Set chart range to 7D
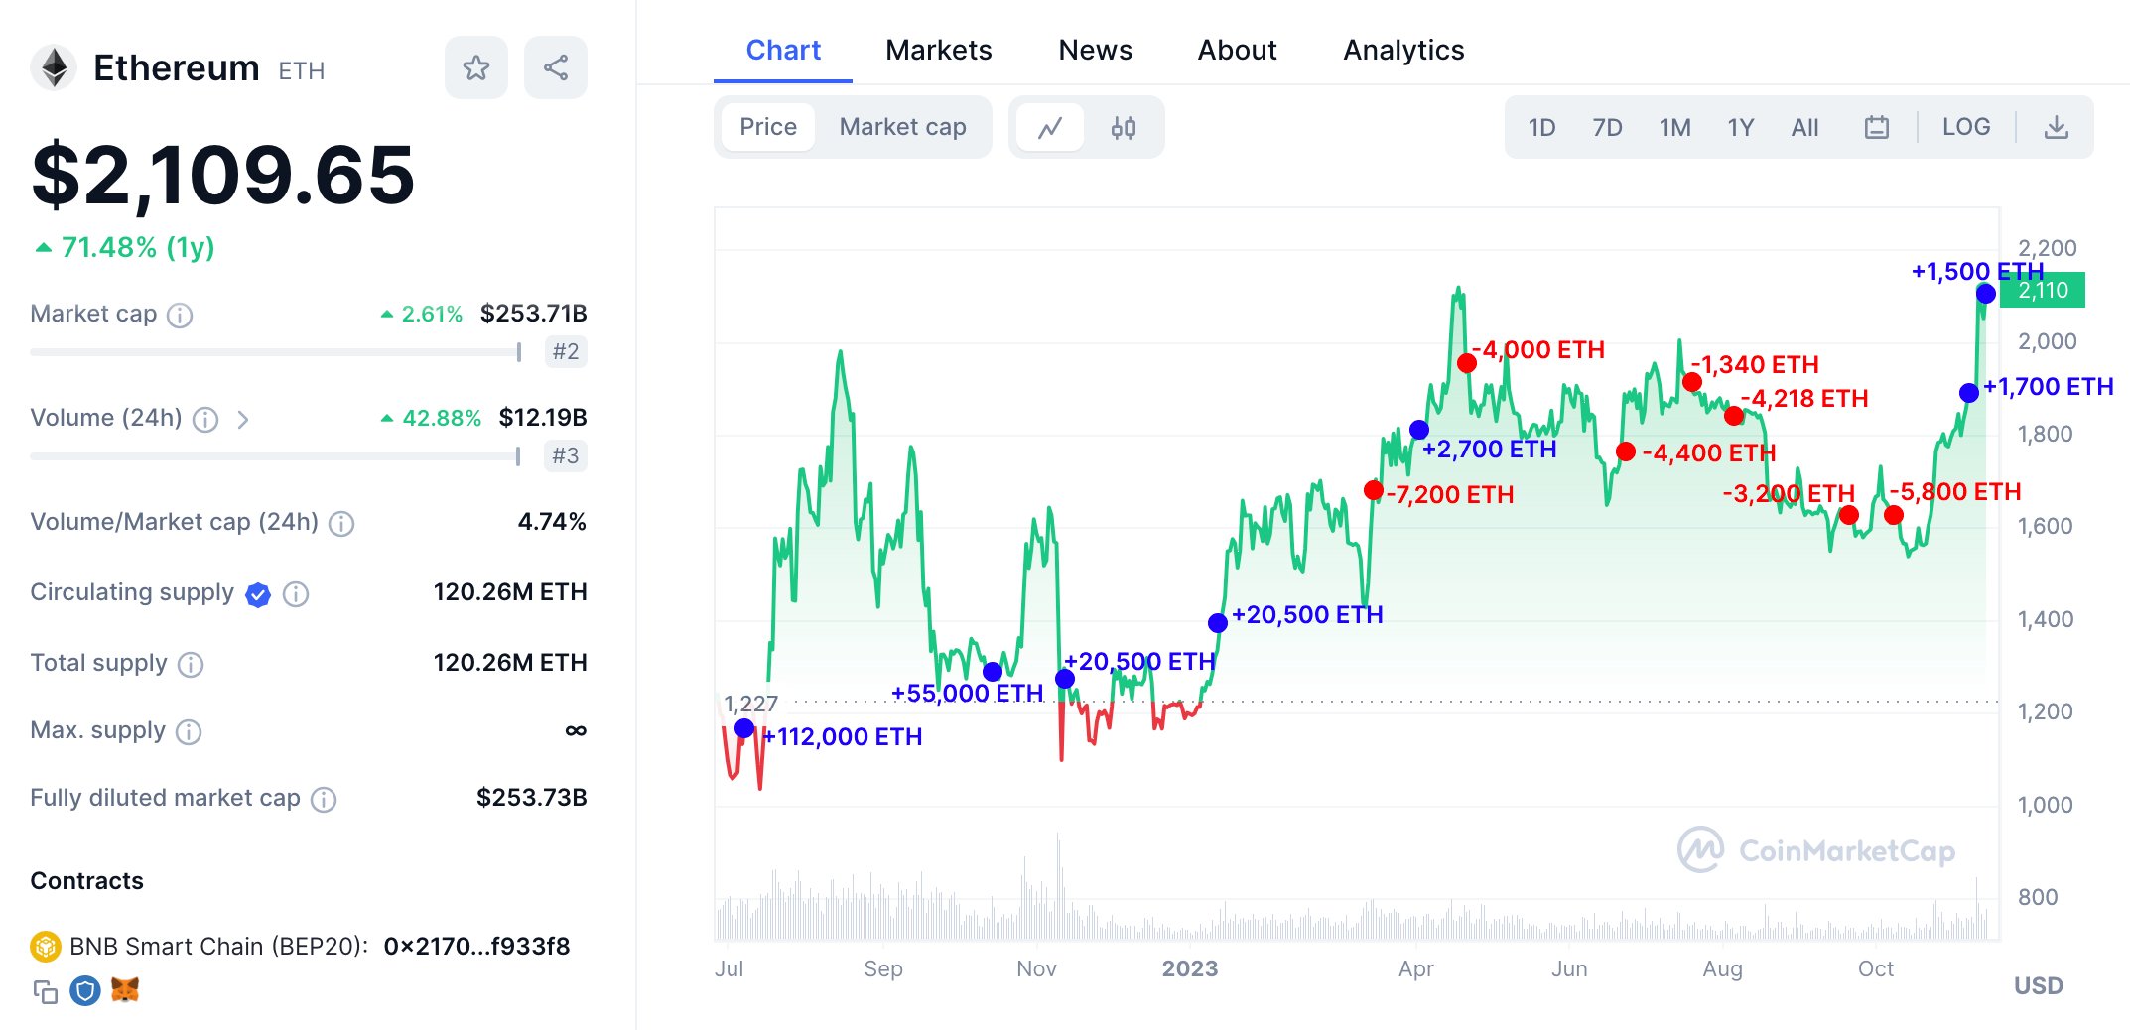The image size is (2130, 1030). 1607,127
